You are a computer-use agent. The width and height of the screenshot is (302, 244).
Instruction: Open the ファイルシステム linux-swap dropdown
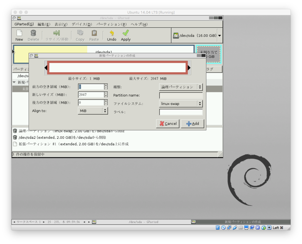coord(181,104)
